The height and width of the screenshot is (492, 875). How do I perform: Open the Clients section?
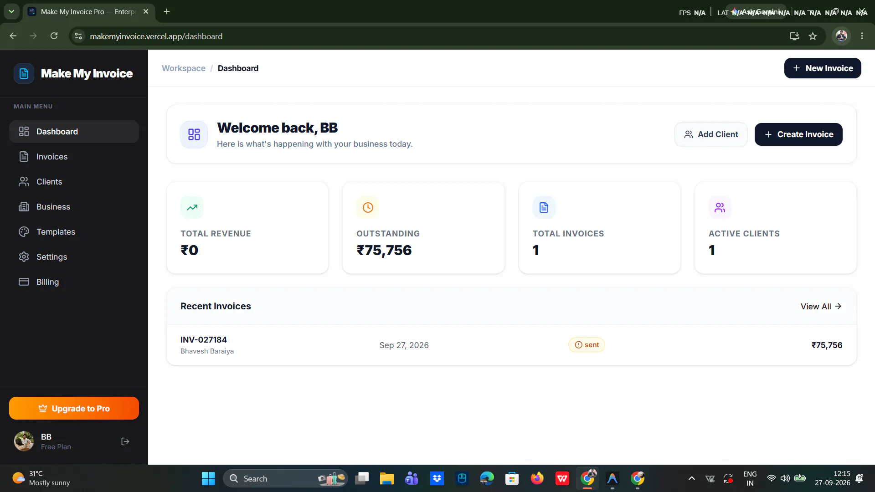(74, 182)
